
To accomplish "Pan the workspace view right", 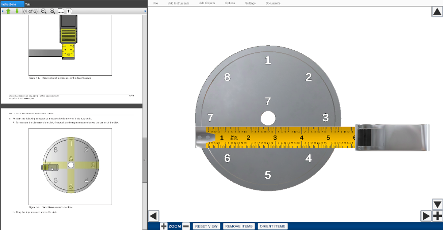I will [x=426, y=216].
